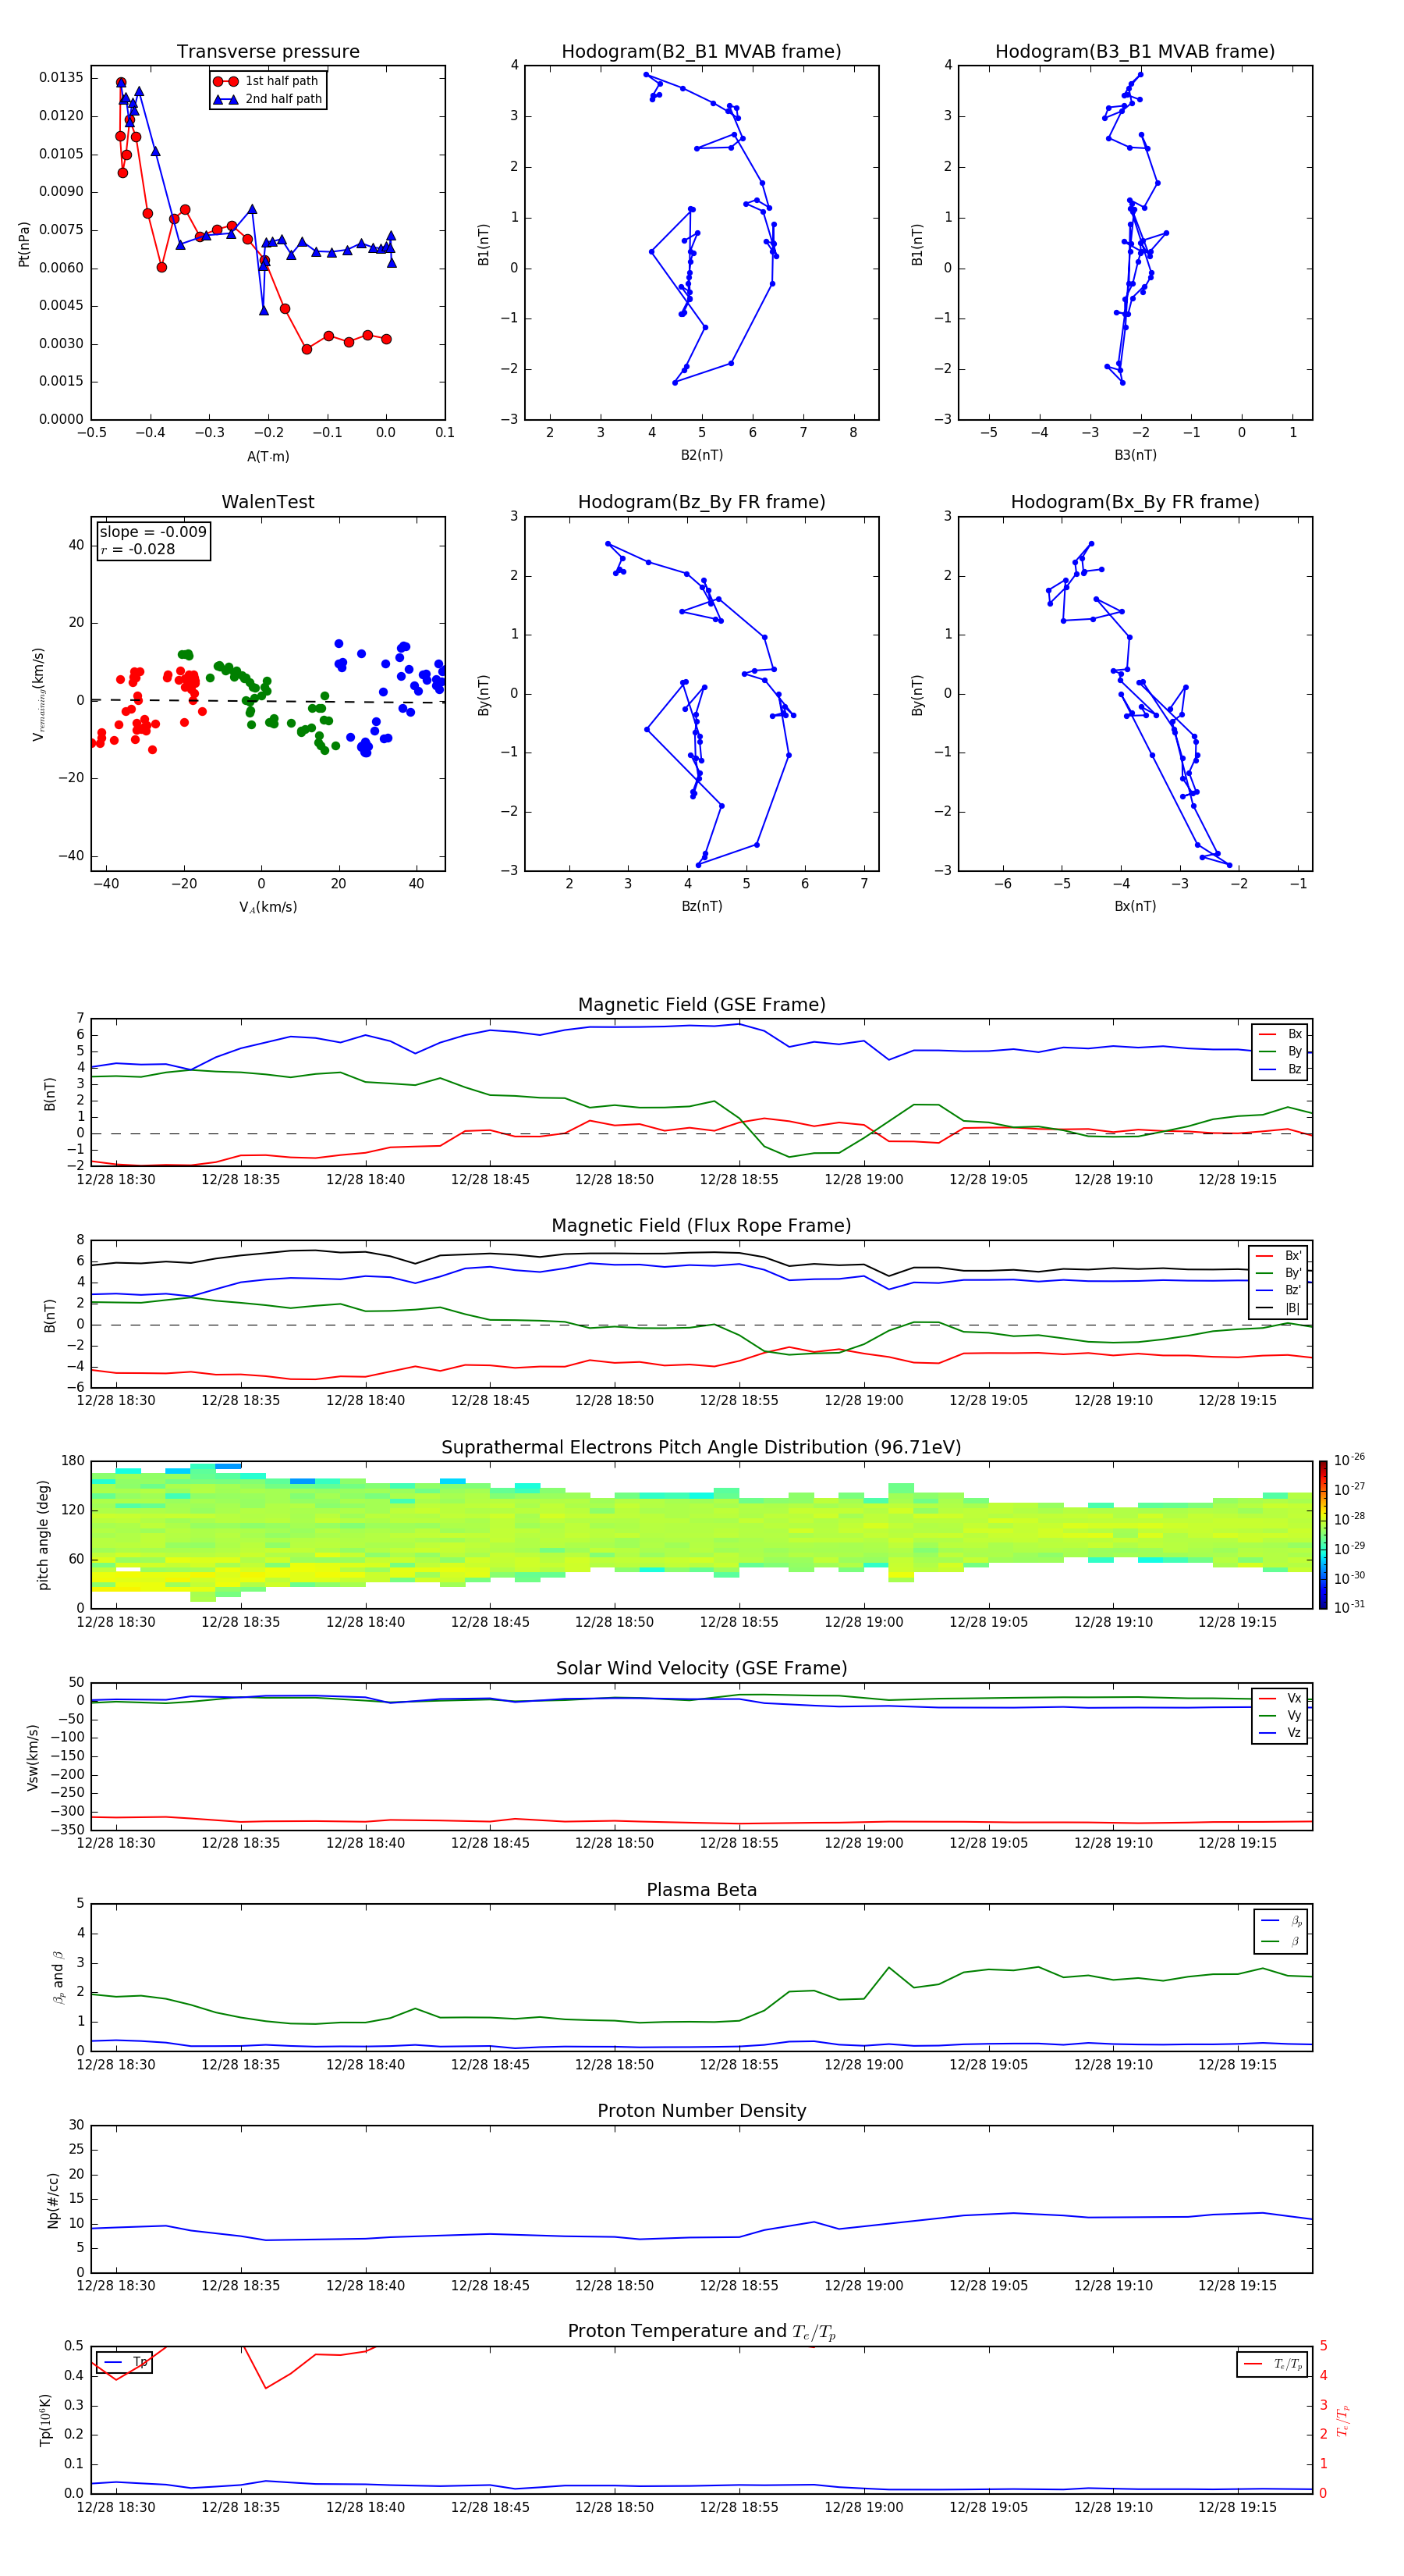Select the Bx legend entry in GSE Frame panel
This screenshot has width=1404, height=2576.
click(x=1280, y=1034)
